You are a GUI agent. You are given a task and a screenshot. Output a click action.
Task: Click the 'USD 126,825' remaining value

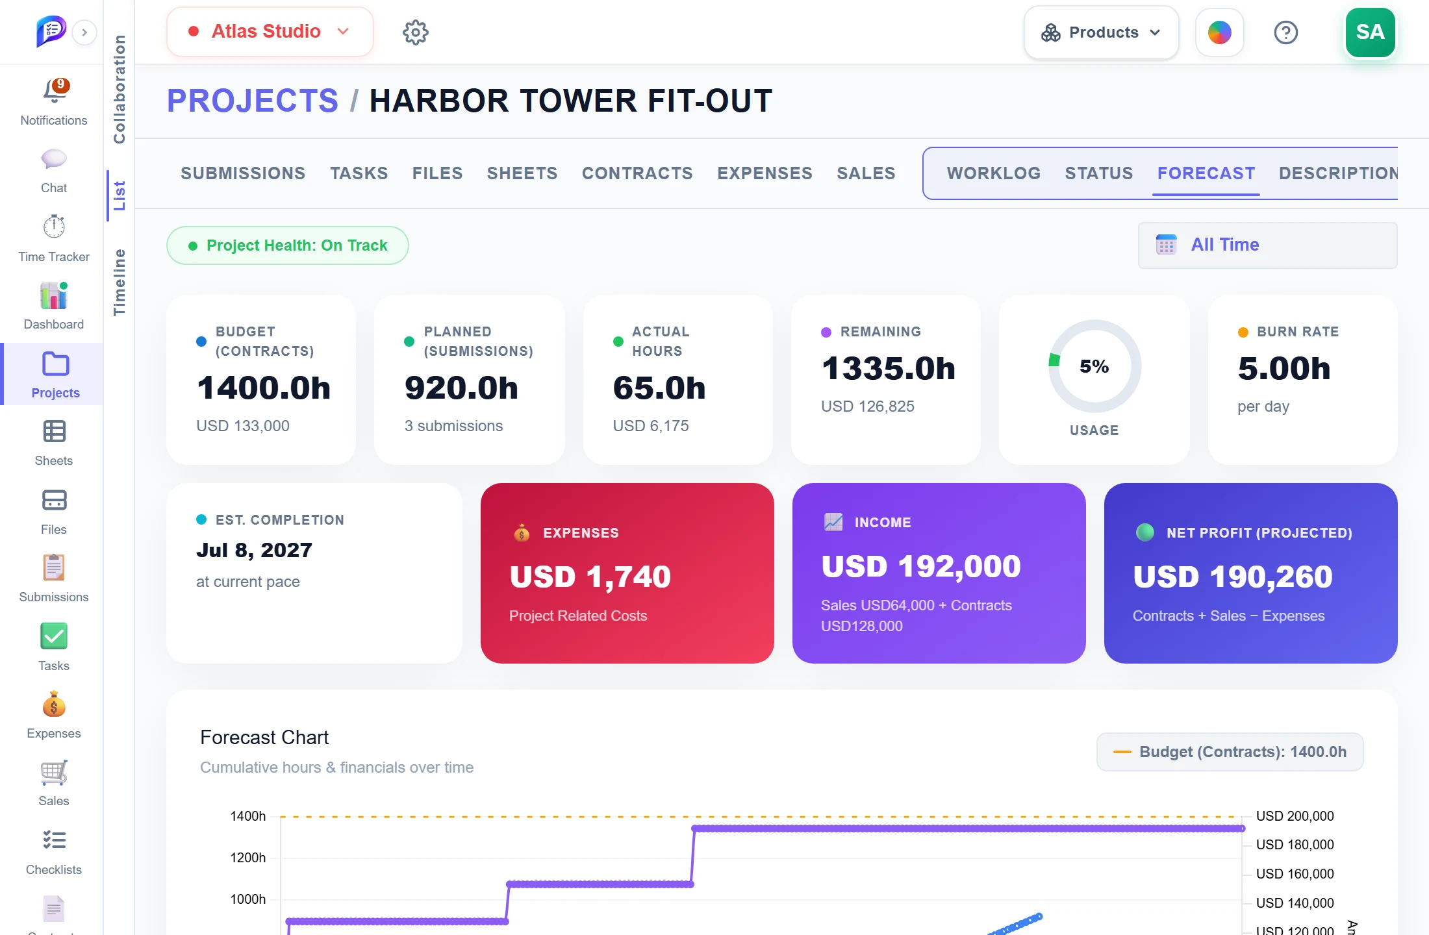pos(868,406)
